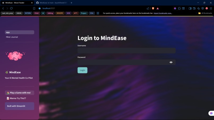Share the page via the share icon
The width and height of the screenshot is (214, 120).
[x=148, y=8]
